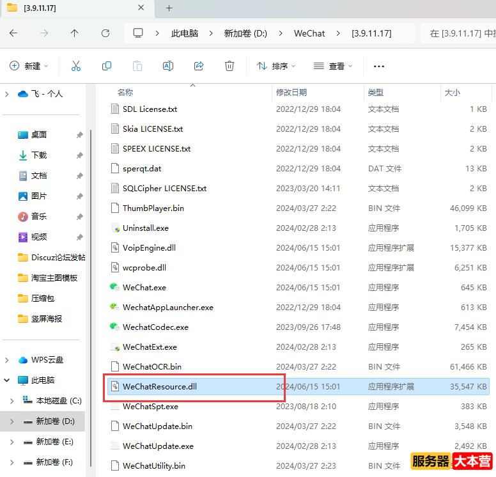The width and height of the screenshot is (496, 477).
Task: Click the WechatAppLauncher.exe icon
Action: tap(114, 307)
